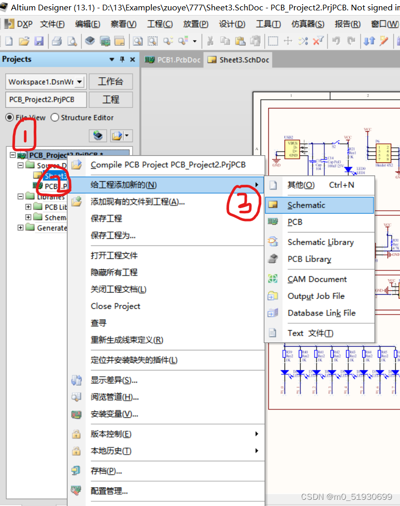The height and width of the screenshot is (506, 400).
Task: Open the 版本控制(E) submenu
Action: click(166, 434)
